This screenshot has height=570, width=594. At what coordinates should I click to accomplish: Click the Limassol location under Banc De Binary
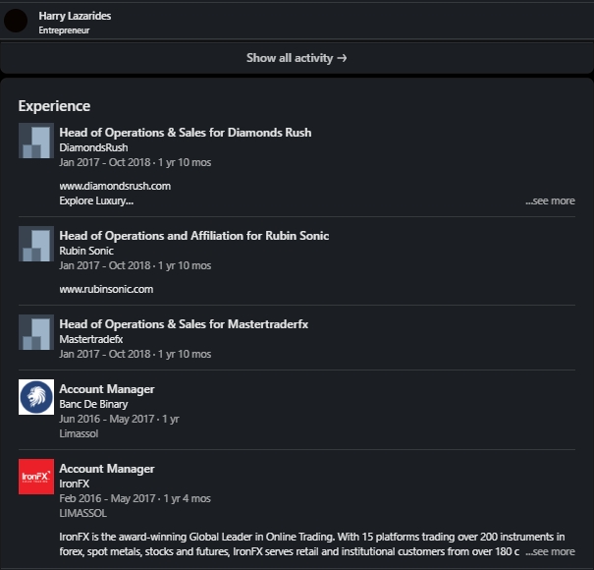point(79,433)
